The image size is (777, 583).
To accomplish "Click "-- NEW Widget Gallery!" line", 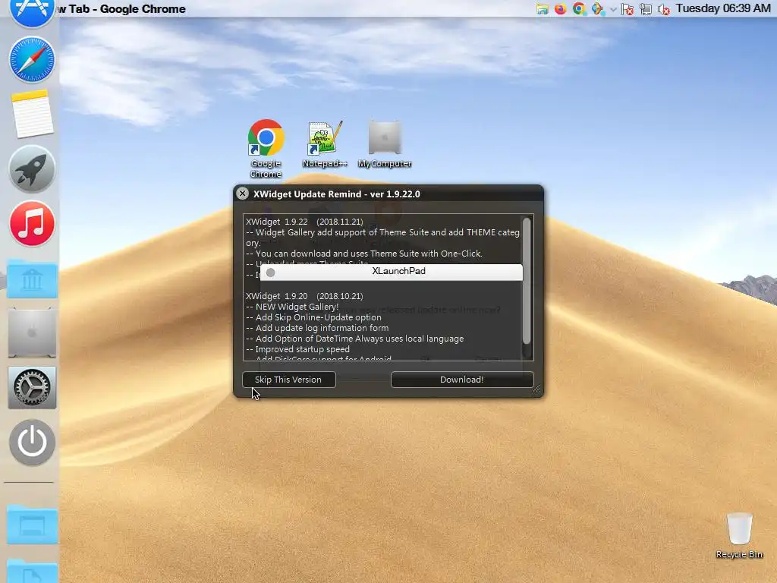I will pyautogui.click(x=292, y=307).
